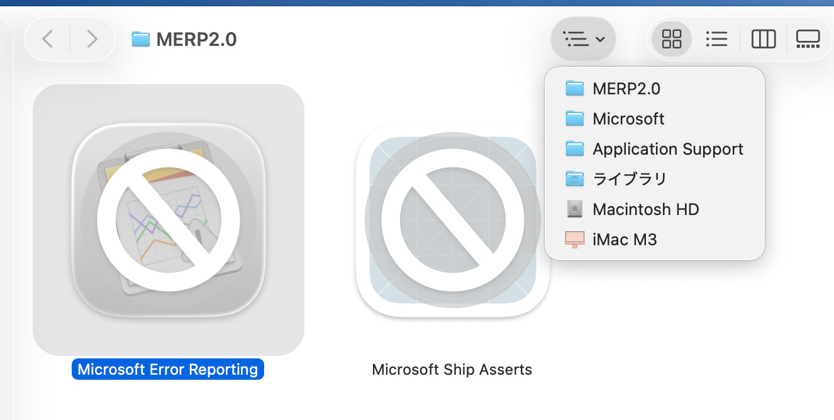Screen dimensions: 834x420
Task: Click the Macintosh HD drive icon
Action: pyautogui.click(x=574, y=209)
